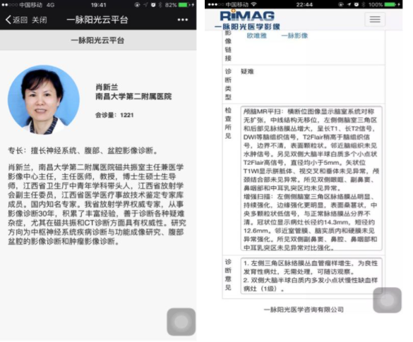Select the 专长 specialty line
This screenshot has height=342, width=413.
pyautogui.click(x=83, y=151)
